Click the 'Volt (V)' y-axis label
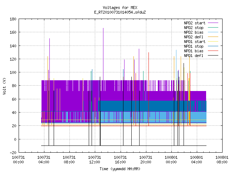Viewport: 229px width, 172px height. click(x=5, y=86)
